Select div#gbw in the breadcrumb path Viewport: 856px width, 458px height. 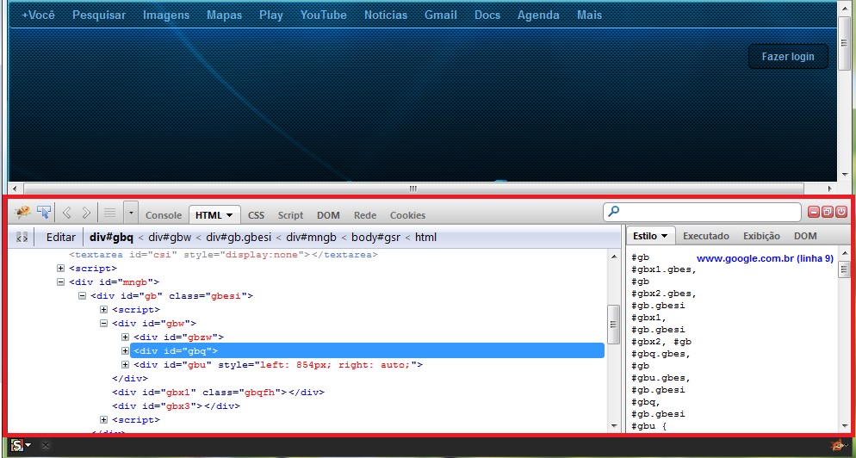[170, 238]
